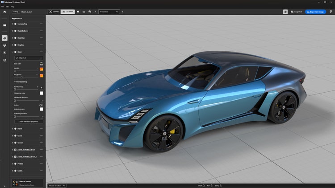Collapse the Door material section

pos(13,52)
